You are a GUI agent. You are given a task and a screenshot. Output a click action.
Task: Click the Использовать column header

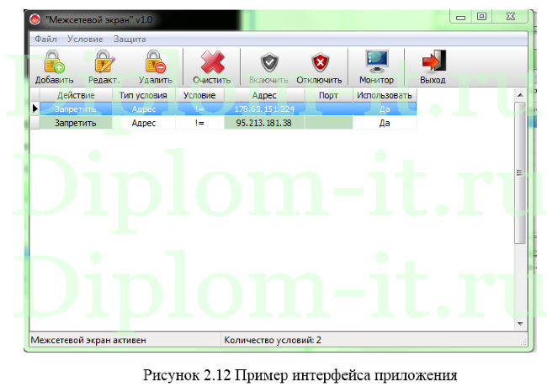click(384, 96)
